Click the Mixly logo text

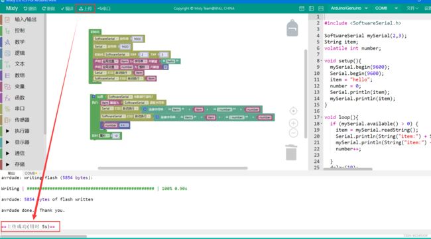pos(12,9)
